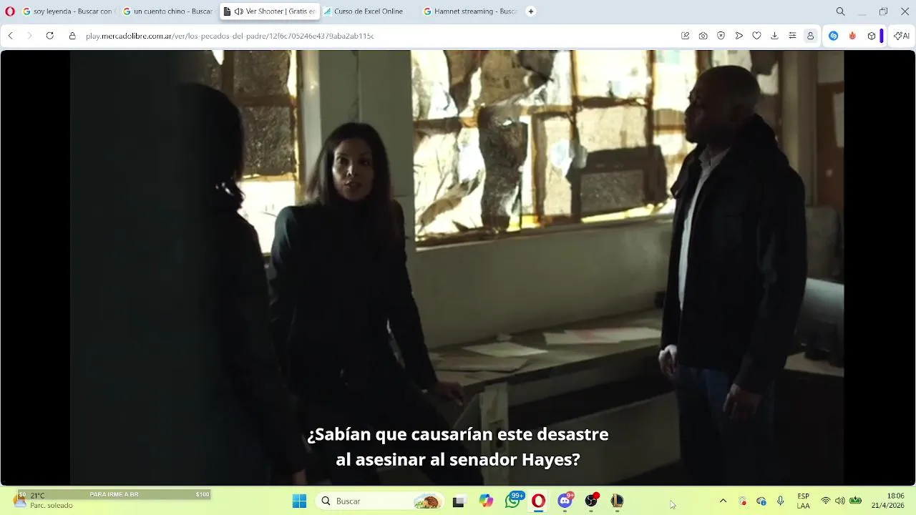Image resolution: width=916 pixels, height=515 pixels.
Task: Go back to the previous page
Action: (11, 36)
